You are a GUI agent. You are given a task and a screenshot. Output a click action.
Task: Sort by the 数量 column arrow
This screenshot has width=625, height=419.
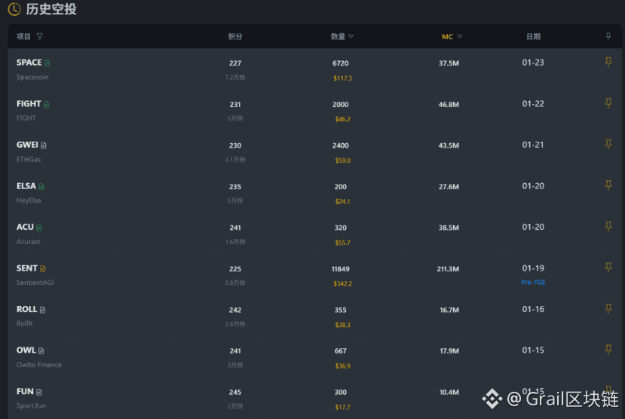[351, 36]
